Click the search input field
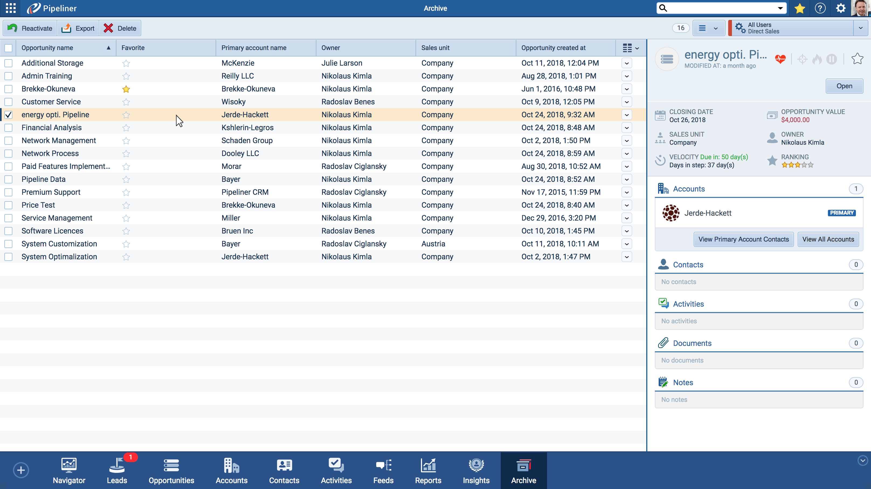 click(x=720, y=8)
